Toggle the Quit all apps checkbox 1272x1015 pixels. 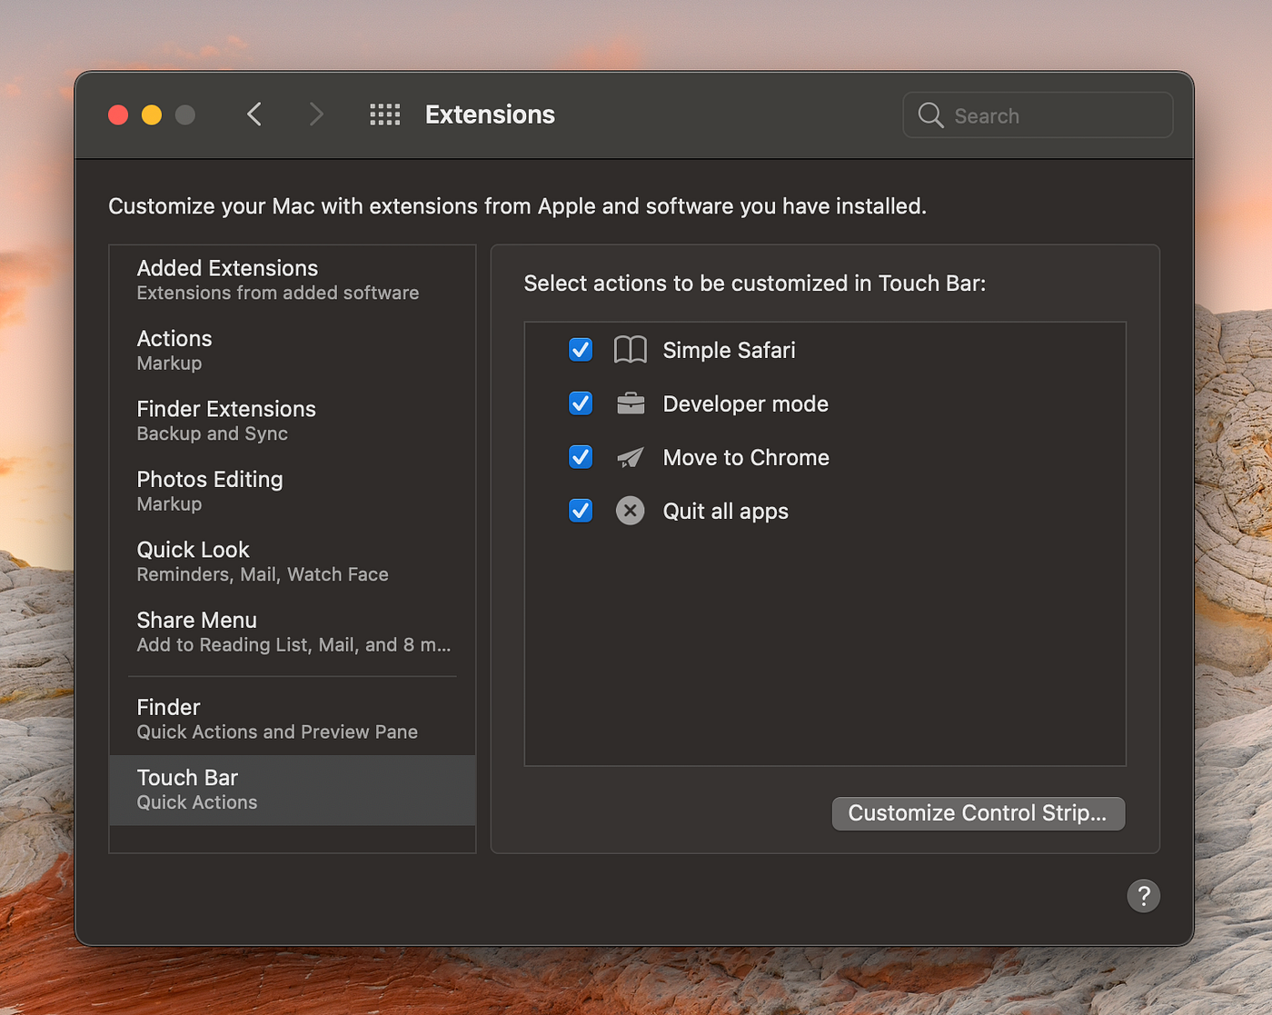(x=581, y=511)
